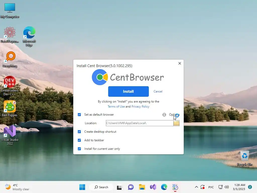Image resolution: width=257 pixels, height=193 pixels.
Task: Select Visual Studio 2022 desktop shortcut
Action: [x=10, y=135]
